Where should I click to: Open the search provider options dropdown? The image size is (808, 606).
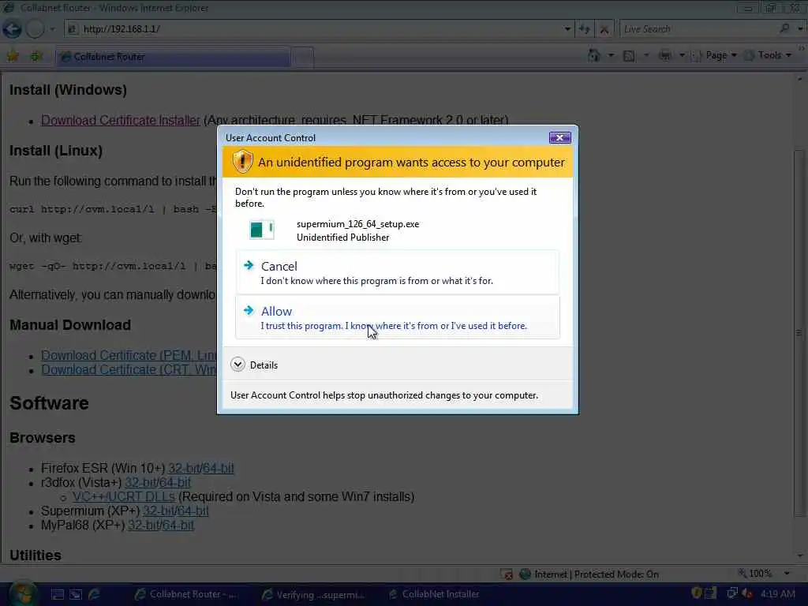tap(800, 29)
